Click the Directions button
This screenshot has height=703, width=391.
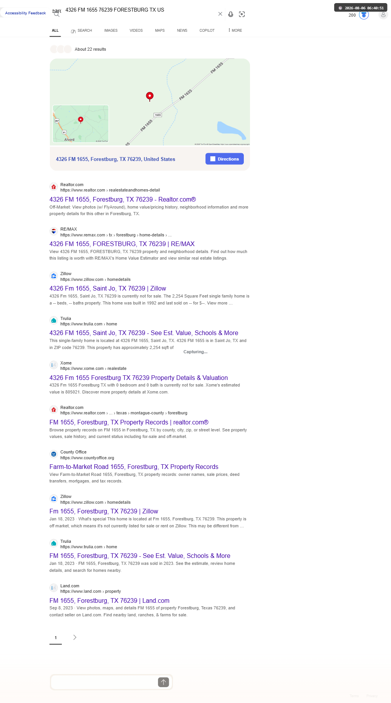(224, 159)
